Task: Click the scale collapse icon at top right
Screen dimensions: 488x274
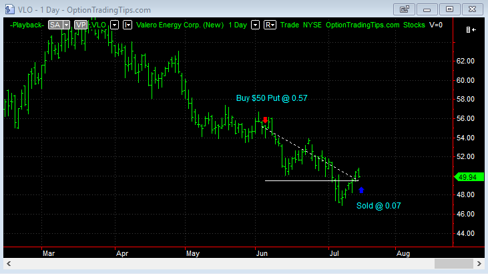Action: pos(471,30)
